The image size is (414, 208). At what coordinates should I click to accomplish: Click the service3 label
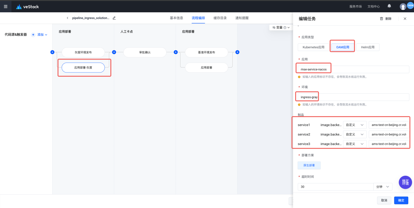pyautogui.click(x=304, y=144)
